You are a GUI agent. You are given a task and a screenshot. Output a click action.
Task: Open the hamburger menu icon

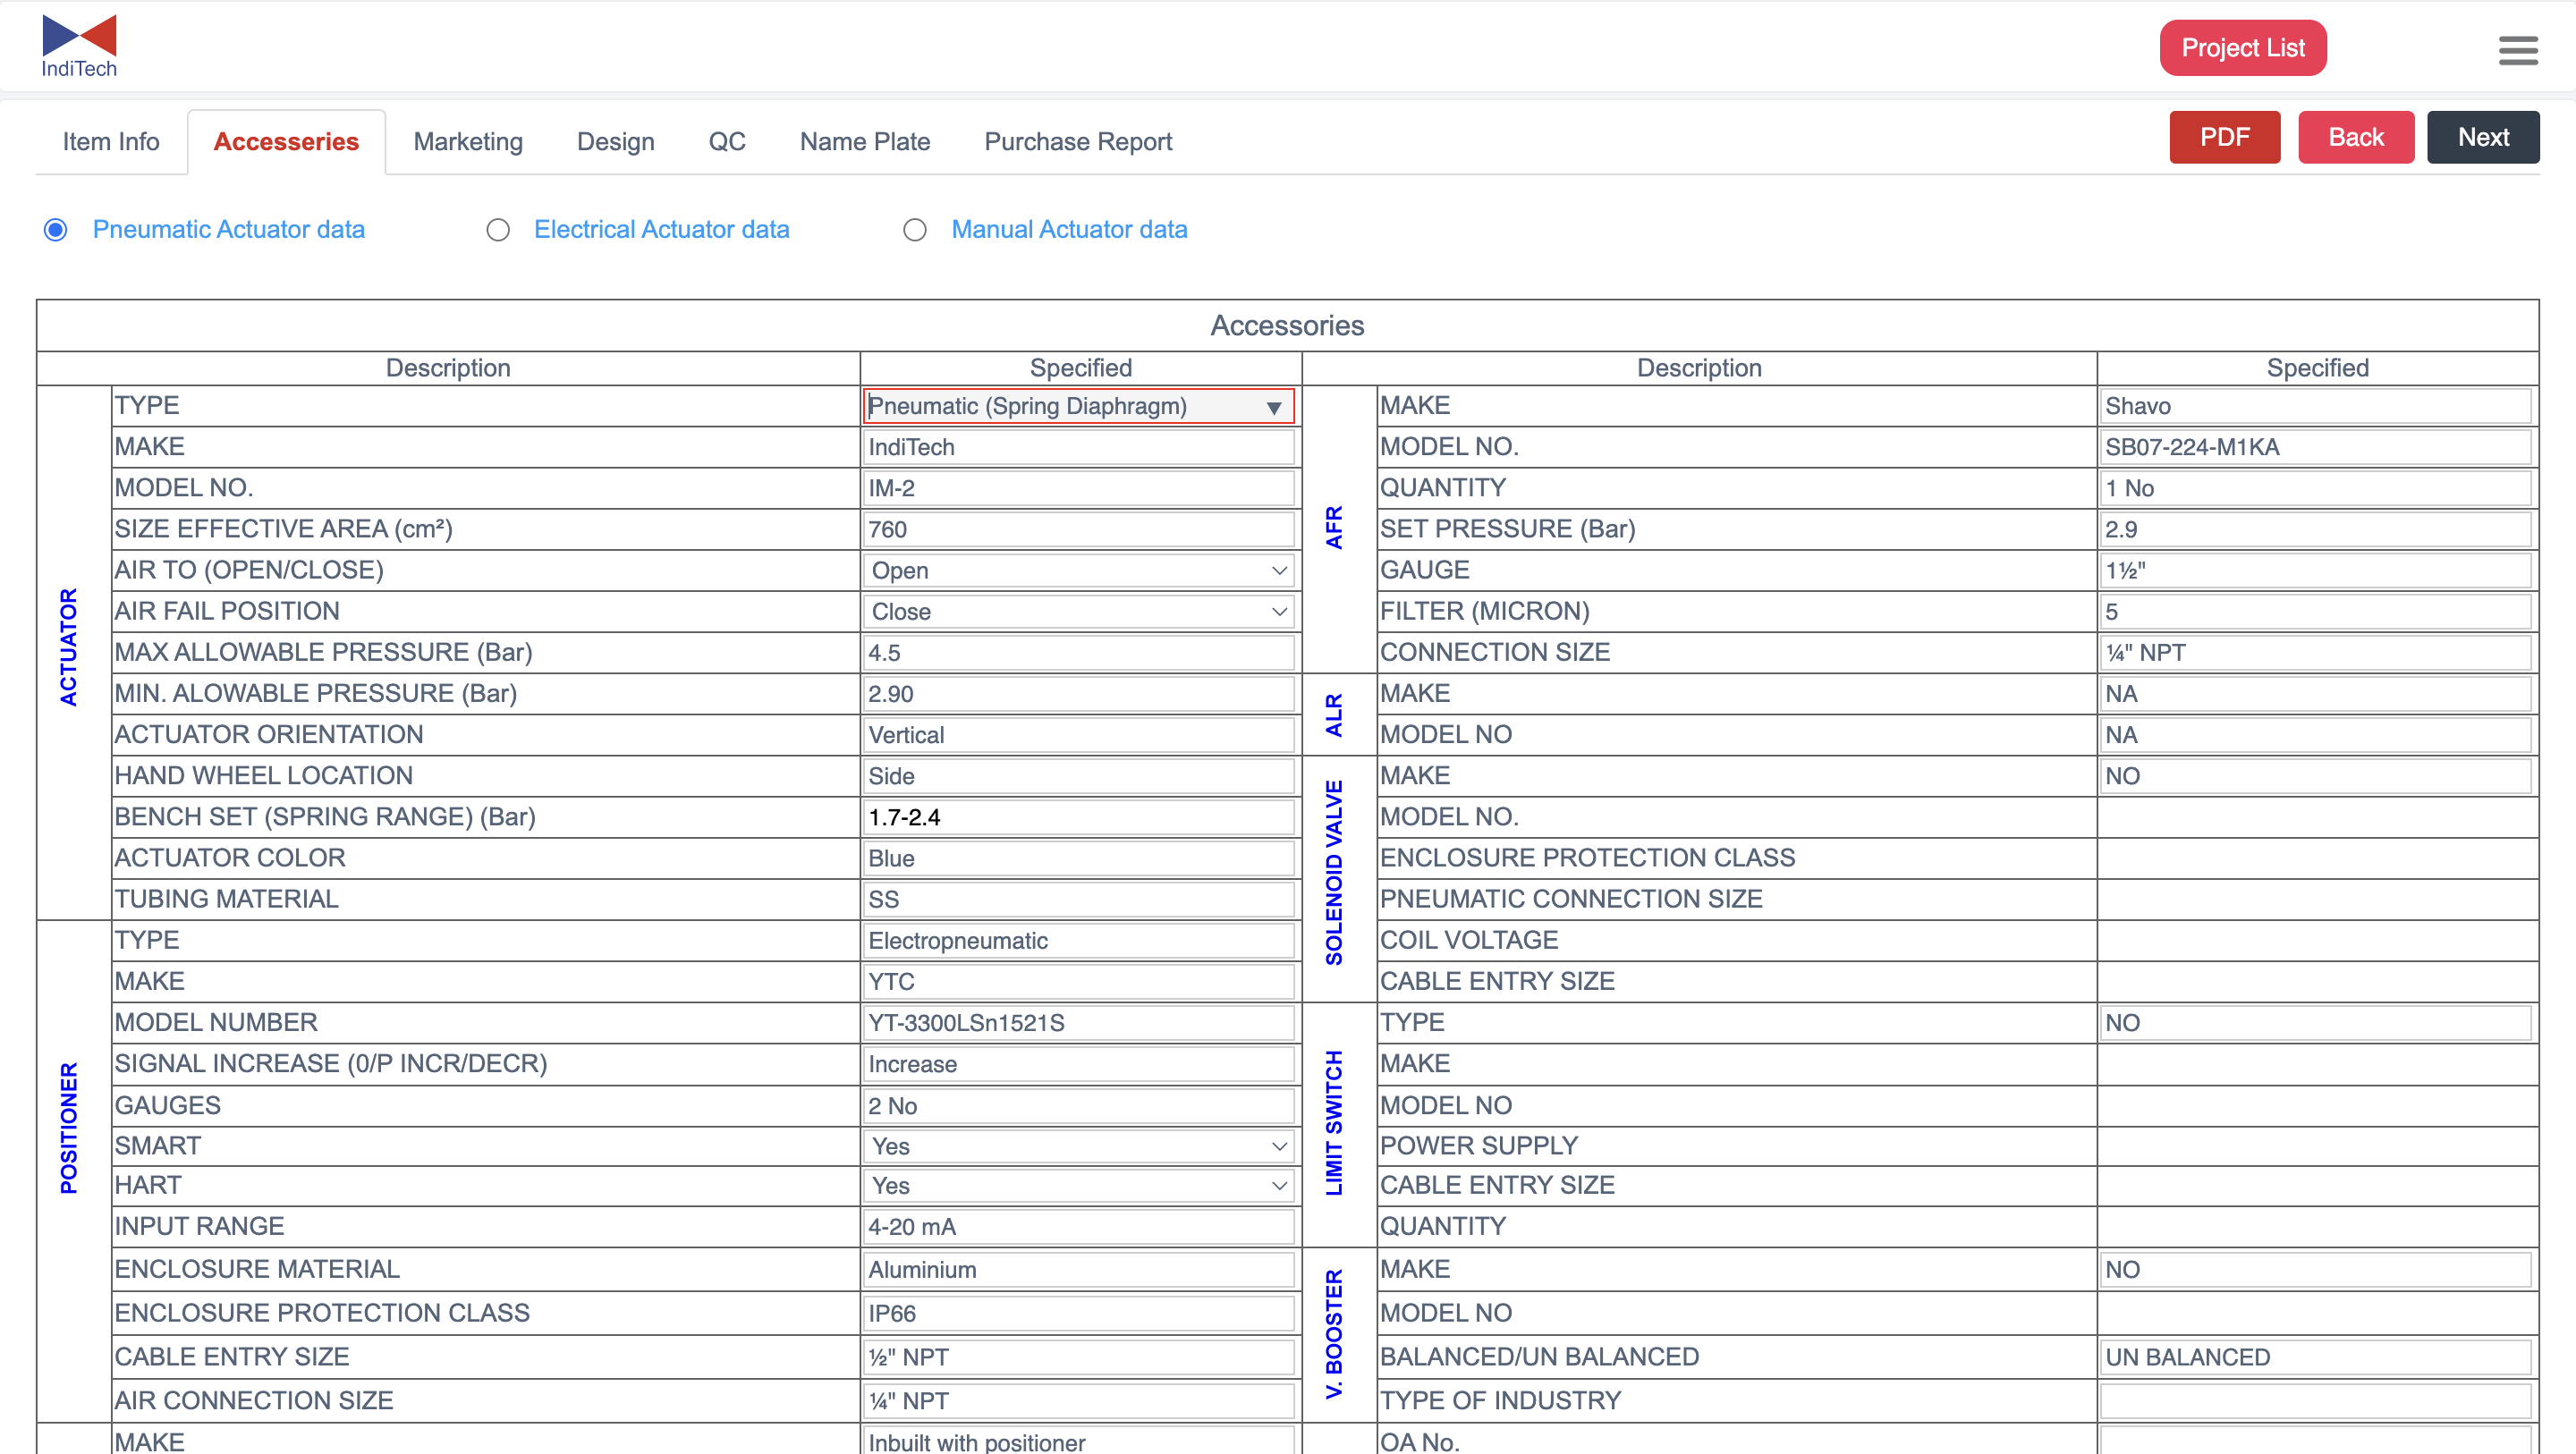click(2517, 49)
